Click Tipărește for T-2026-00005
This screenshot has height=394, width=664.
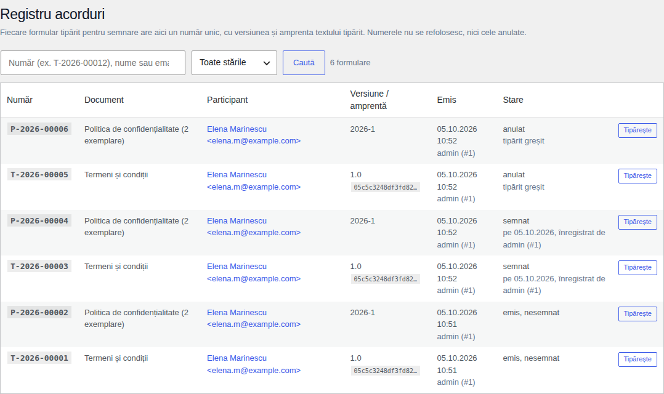[x=638, y=176]
